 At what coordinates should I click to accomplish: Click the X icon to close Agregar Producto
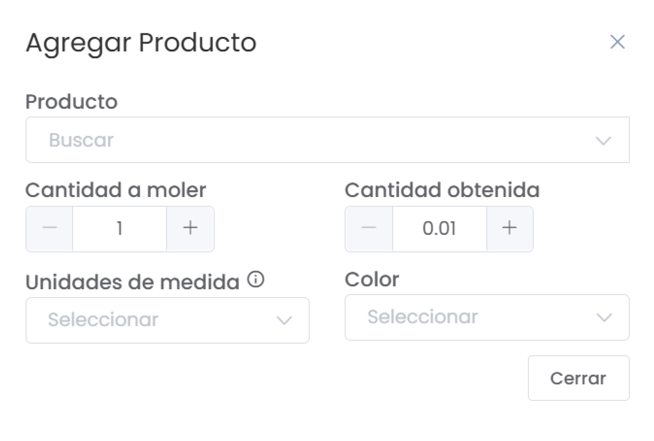[617, 42]
